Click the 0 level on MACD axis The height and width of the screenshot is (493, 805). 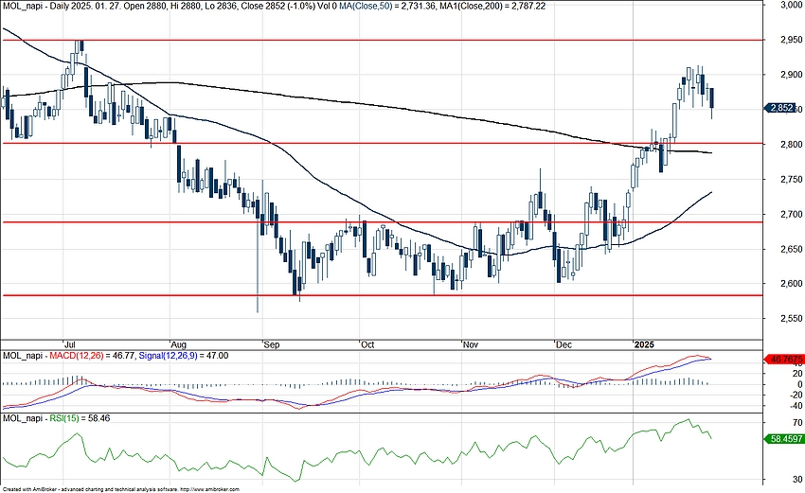point(800,384)
